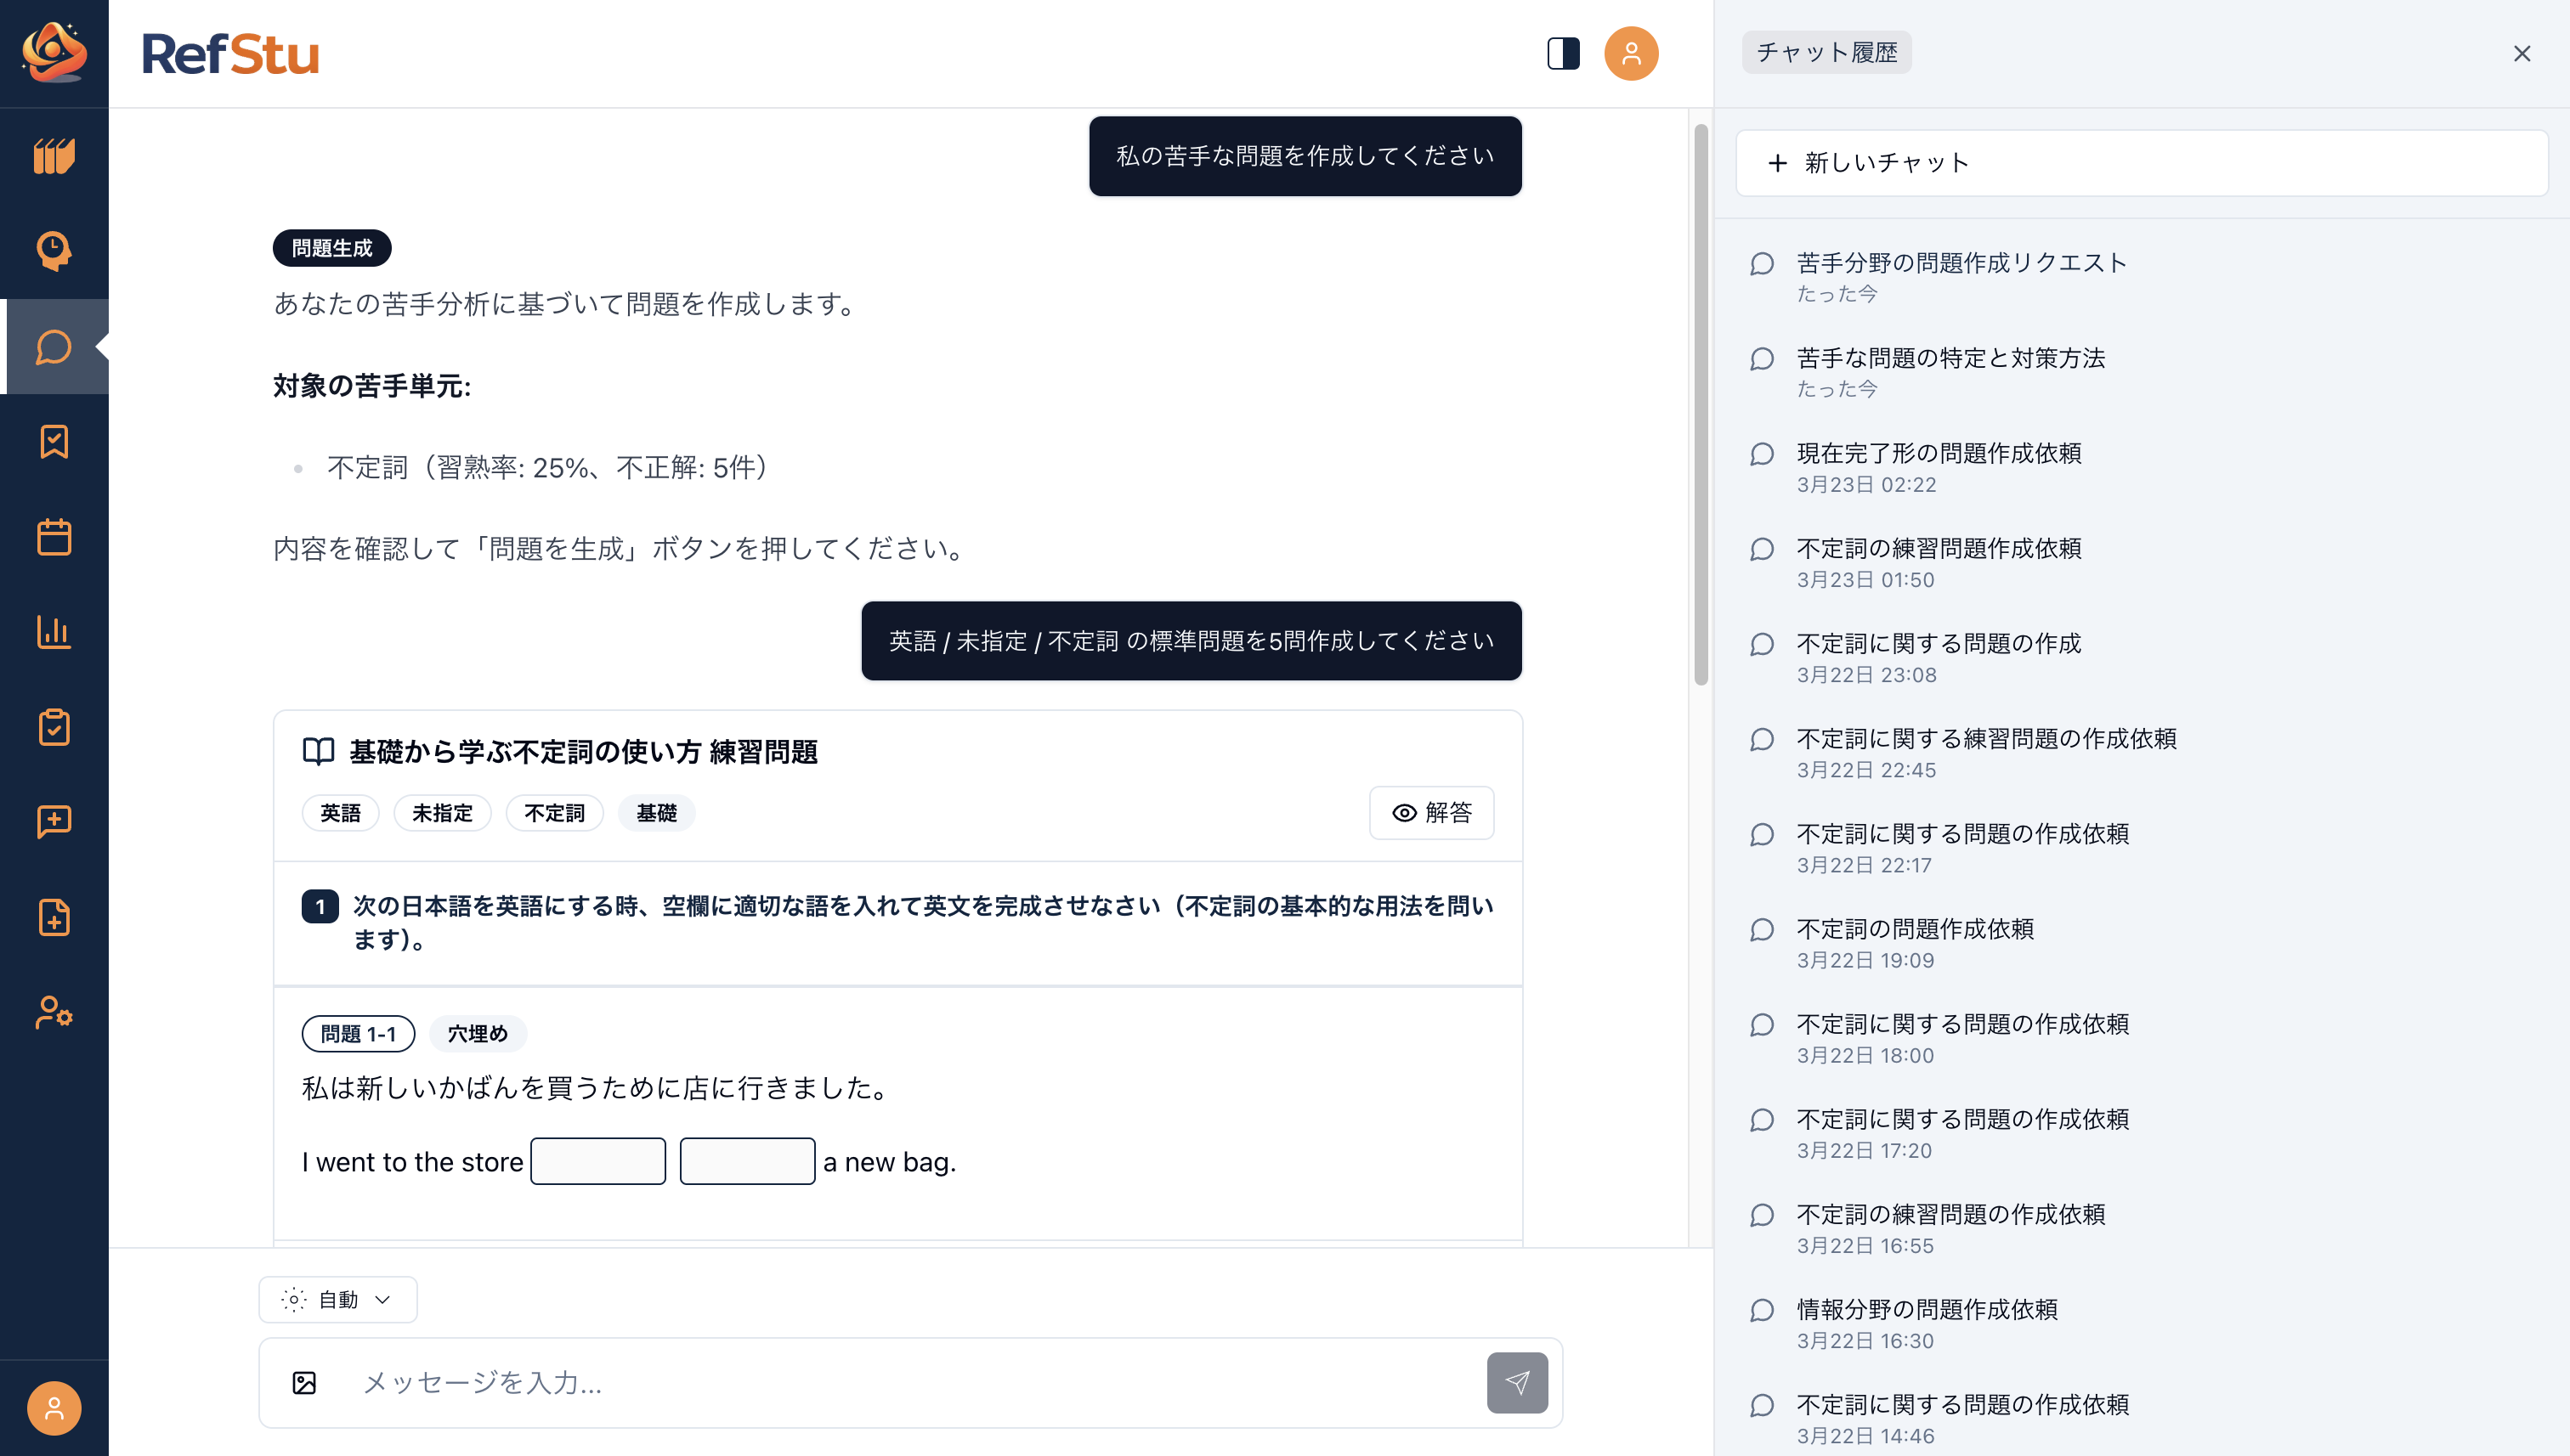The image size is (2570, 1456).
Task: Click the image attach icon in message box
Action: [304, 1383]
